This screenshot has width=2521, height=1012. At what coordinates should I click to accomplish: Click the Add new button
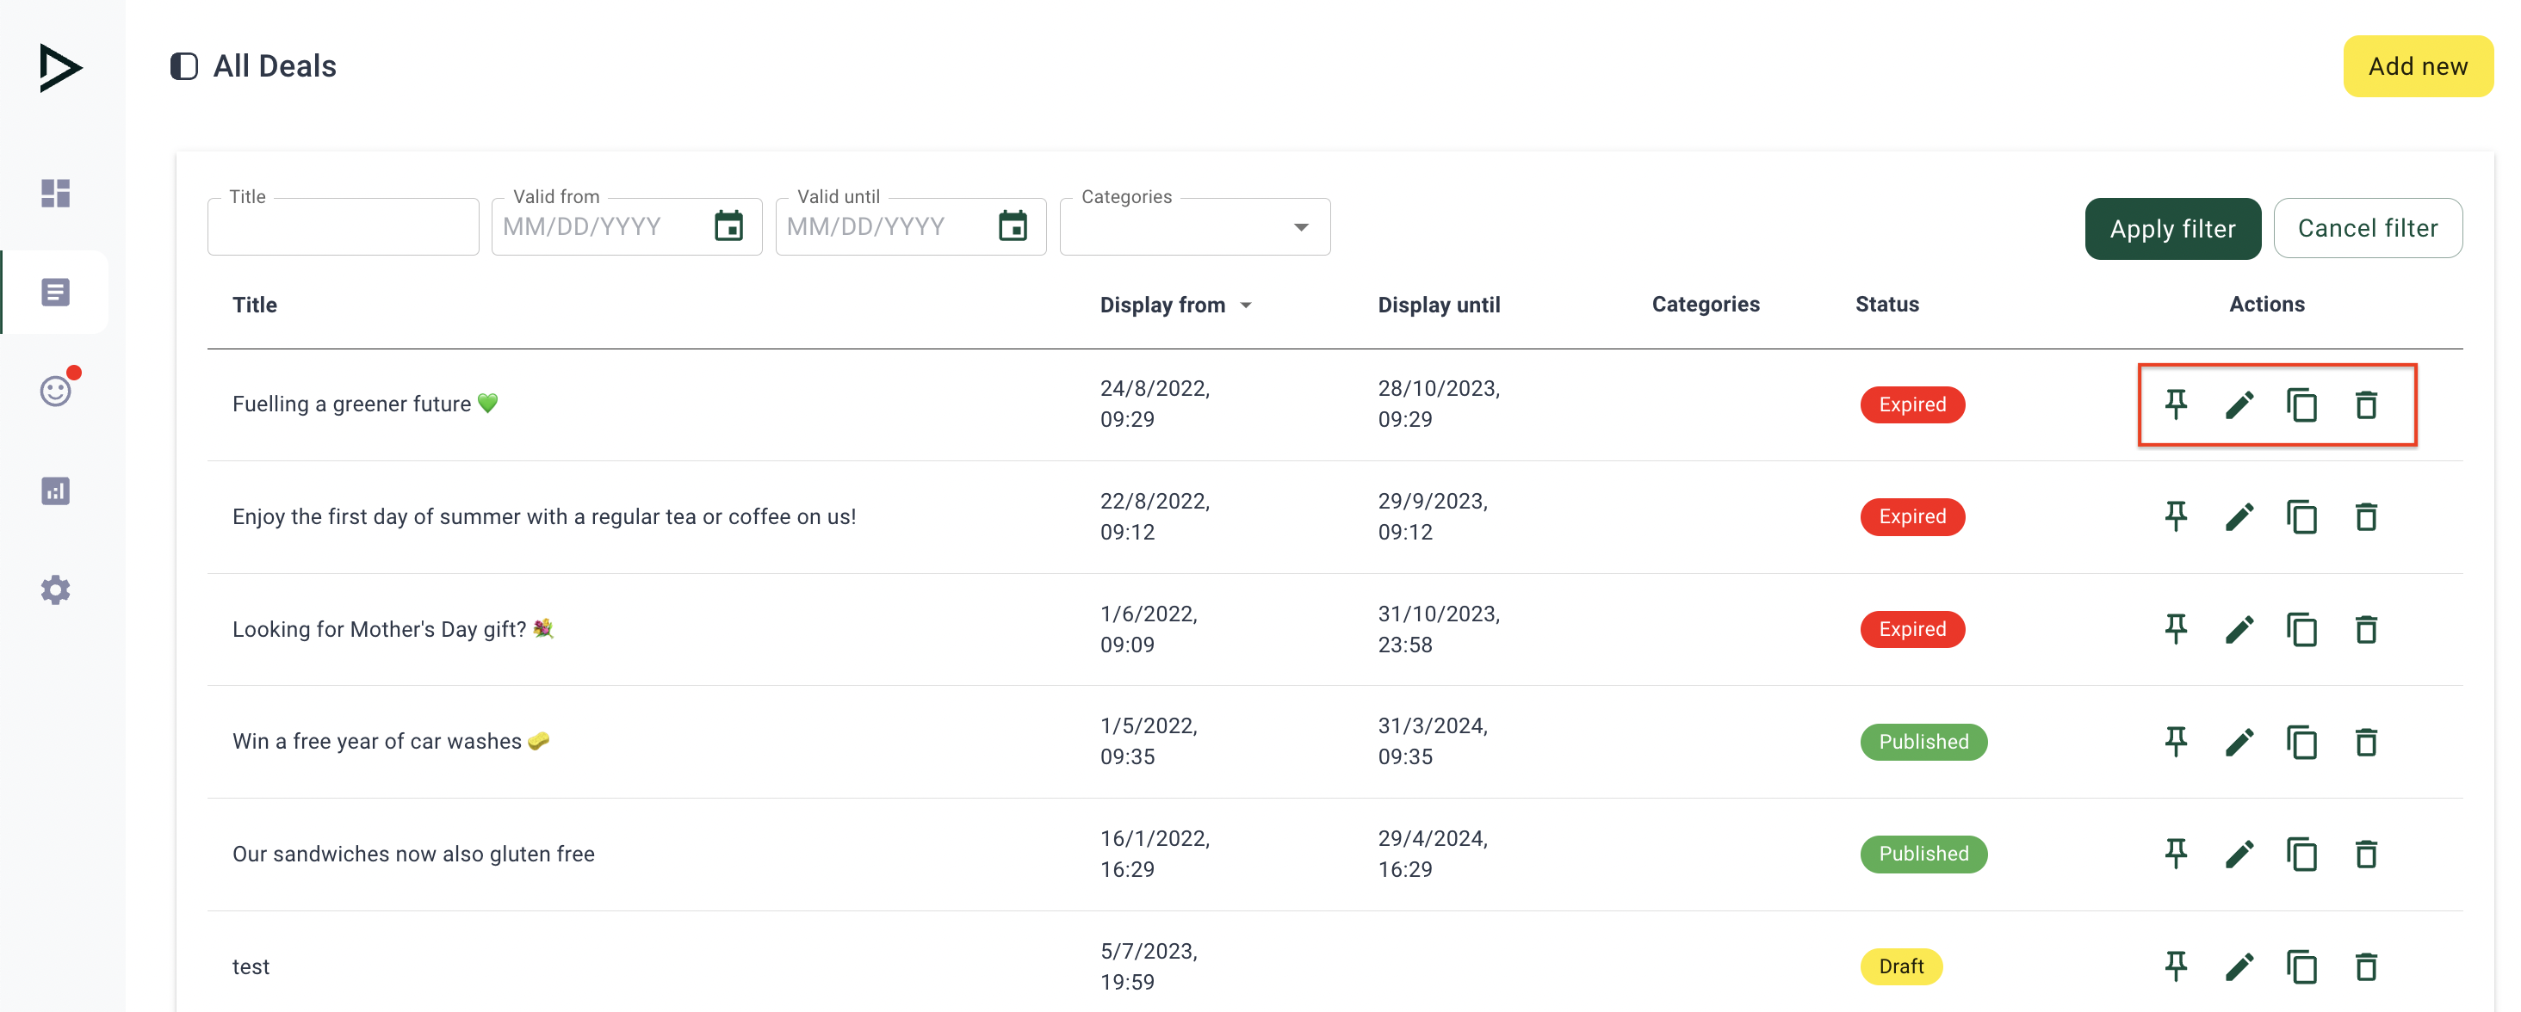coord(2416,66)
